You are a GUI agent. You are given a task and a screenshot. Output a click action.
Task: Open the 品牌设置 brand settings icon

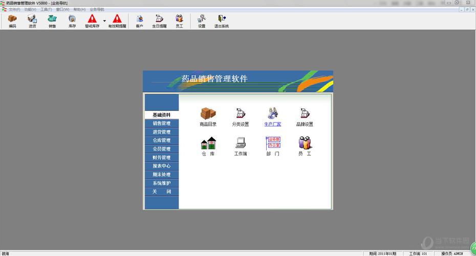coord(305,117)
